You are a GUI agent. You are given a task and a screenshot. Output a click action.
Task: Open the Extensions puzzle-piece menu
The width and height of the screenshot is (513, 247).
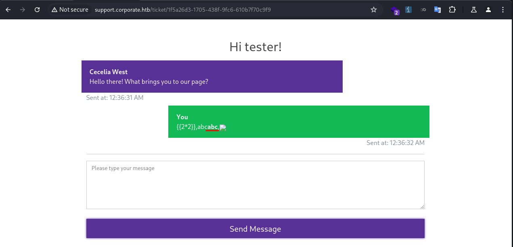click(452, 10)
